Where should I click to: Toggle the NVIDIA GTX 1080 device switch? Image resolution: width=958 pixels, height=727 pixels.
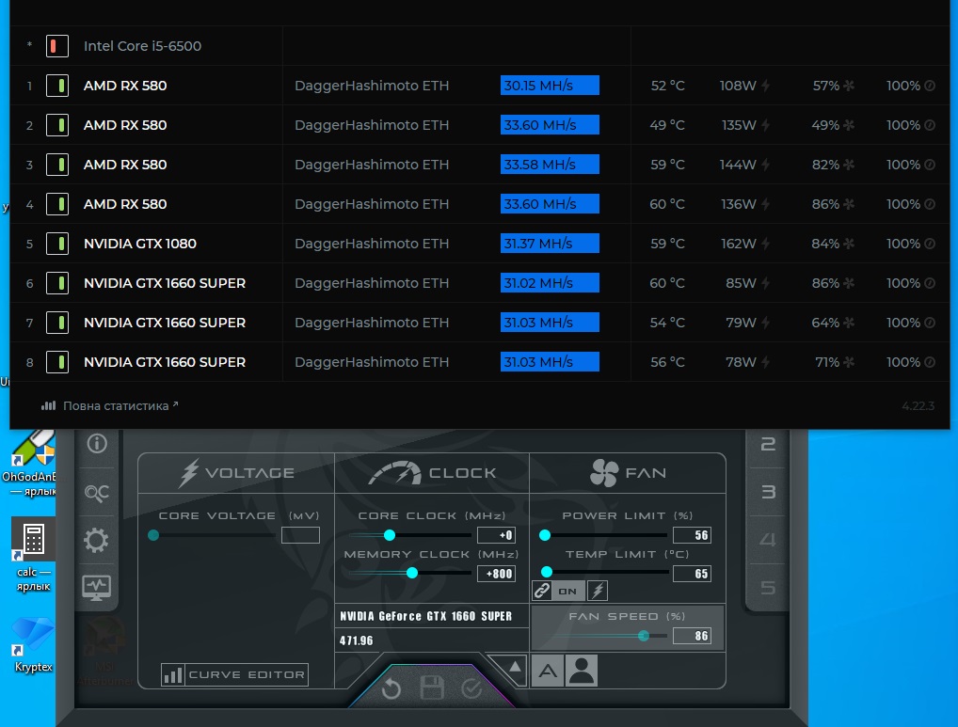point(57,244)
